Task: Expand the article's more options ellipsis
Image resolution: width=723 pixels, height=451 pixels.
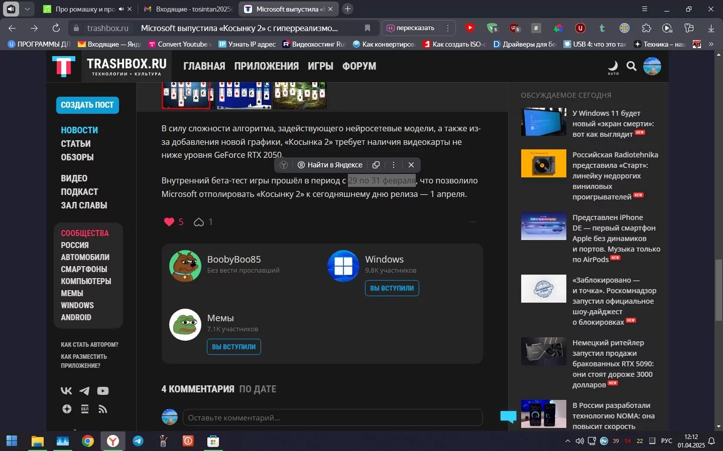Action: [x=472, y=222]
